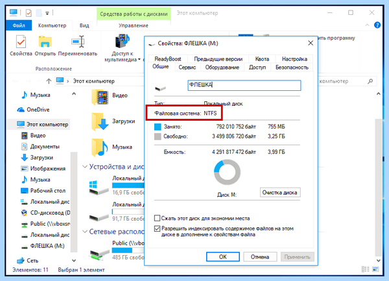Open the Загрузки folder in main pane
This screenshot has height=281, width=389.
100,121
